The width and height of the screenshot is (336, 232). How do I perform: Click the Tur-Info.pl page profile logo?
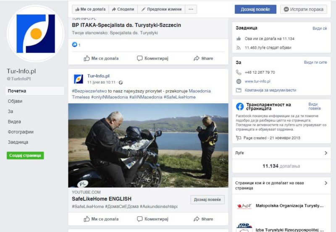[x=36, y=34]
